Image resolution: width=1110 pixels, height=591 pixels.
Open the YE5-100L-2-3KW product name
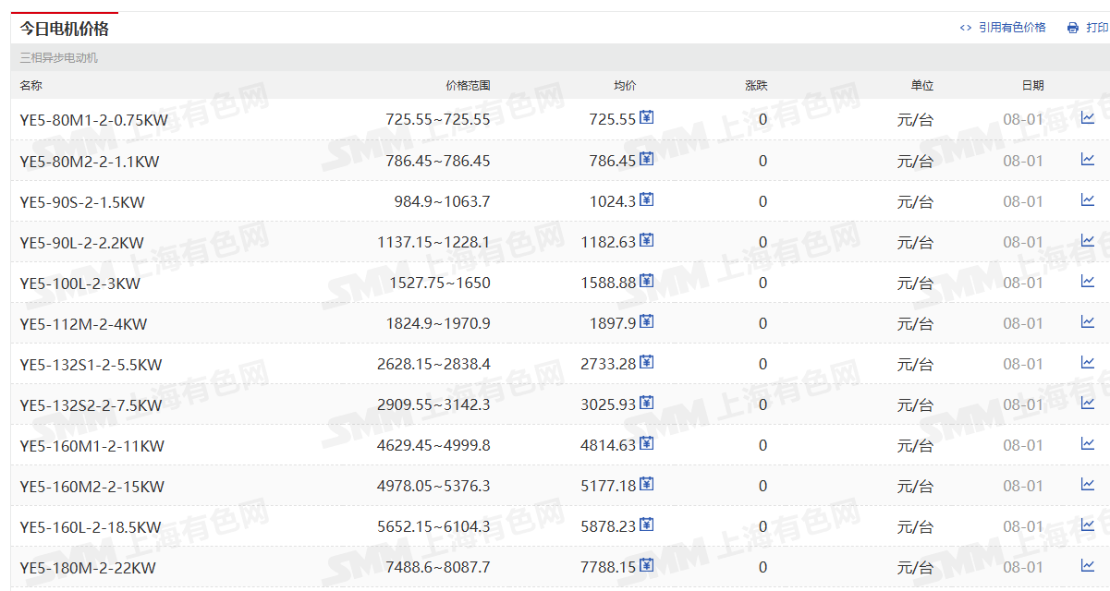[80, 283]
